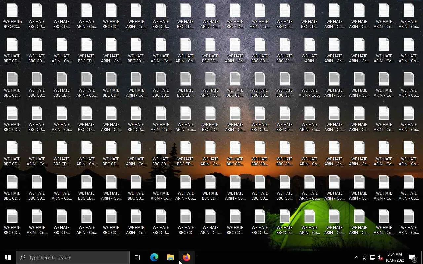Viewport: 423px width, 264px height.
Task: Click the muted volume speaker icon
Action: click(380, 257)
